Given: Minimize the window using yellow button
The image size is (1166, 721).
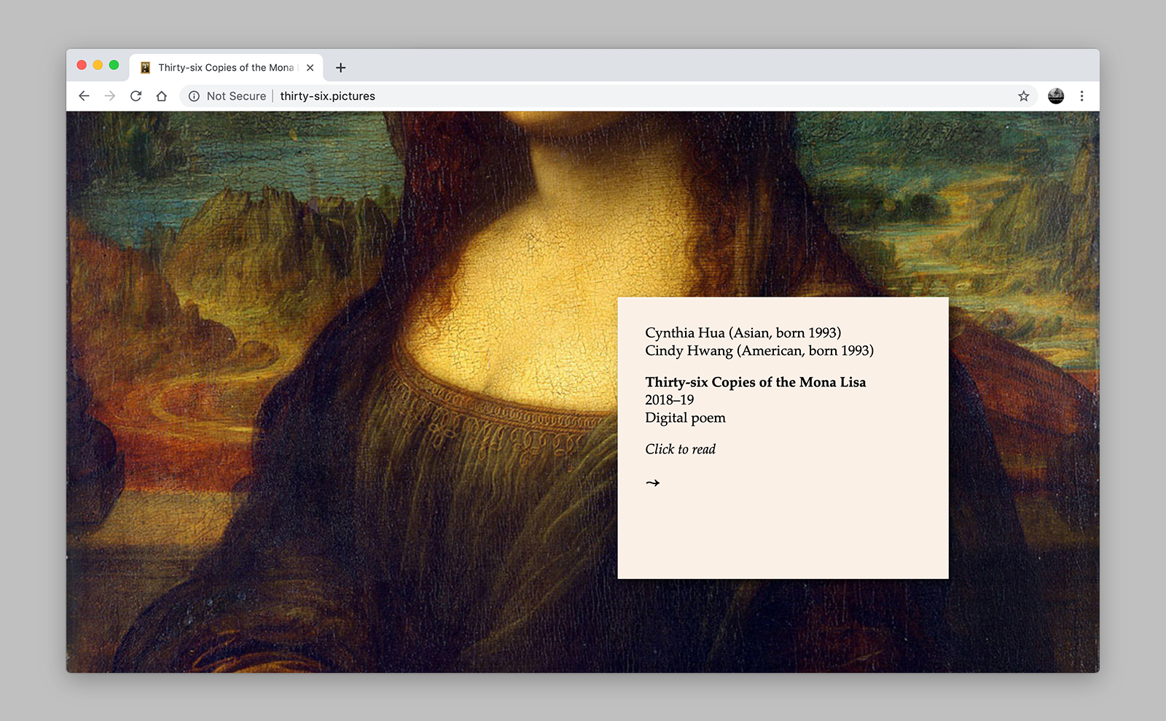Looking at the screenshot, I should [98, 65].
